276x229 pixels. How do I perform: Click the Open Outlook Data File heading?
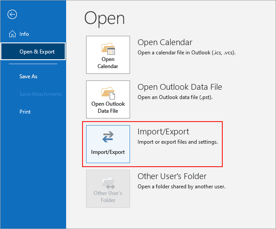pyautogui.click(x=180, y=87)
